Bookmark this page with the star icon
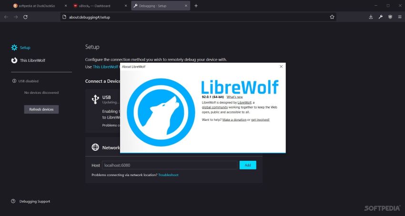 click(332, 17)
